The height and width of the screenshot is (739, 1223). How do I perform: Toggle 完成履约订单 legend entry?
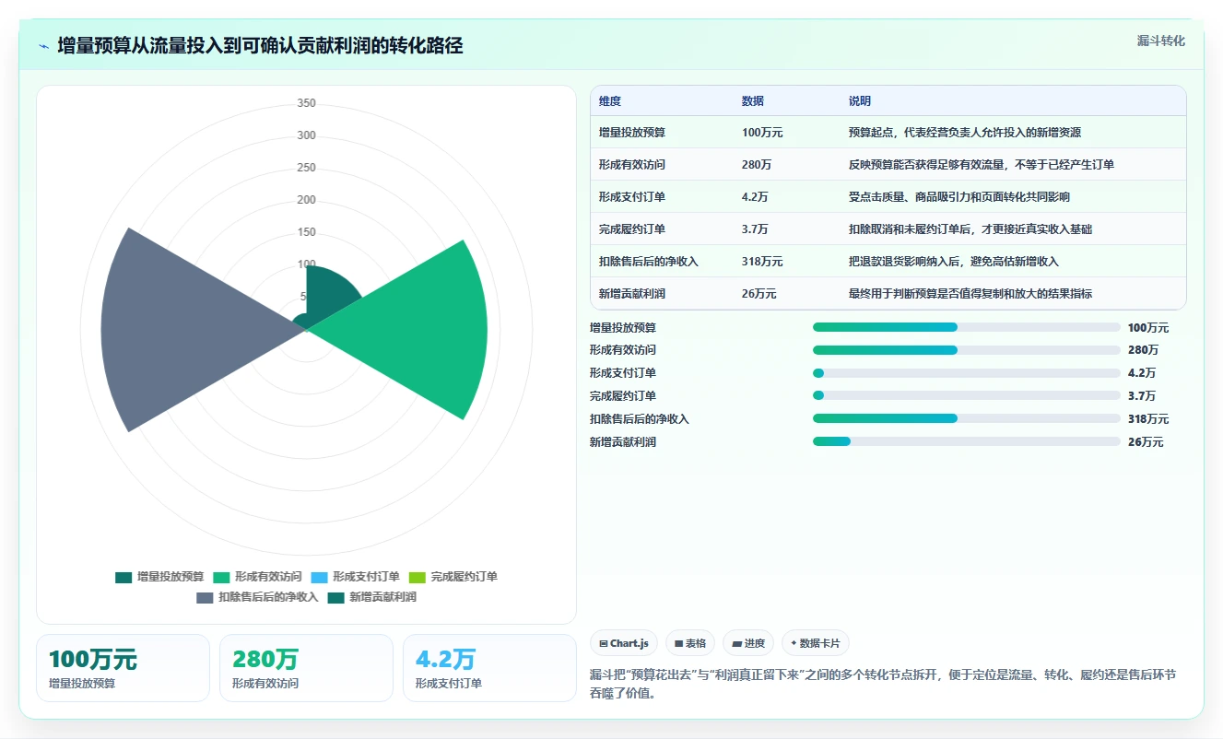point(453,577)
